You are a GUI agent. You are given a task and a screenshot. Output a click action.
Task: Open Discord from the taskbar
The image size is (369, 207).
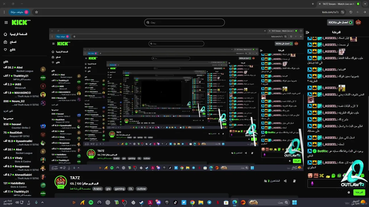pyautogui.click(x=158, y=202)
